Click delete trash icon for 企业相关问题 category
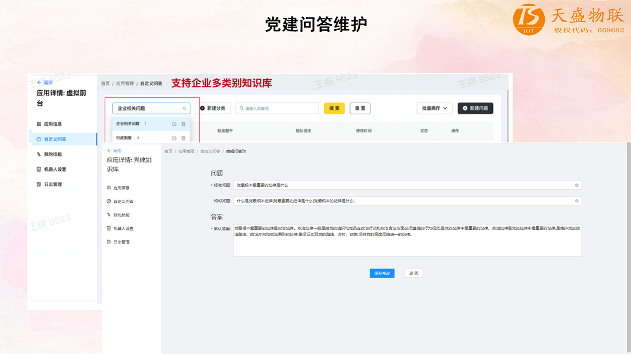The height and width of the screenshot is (354, 631). [183, 124]
